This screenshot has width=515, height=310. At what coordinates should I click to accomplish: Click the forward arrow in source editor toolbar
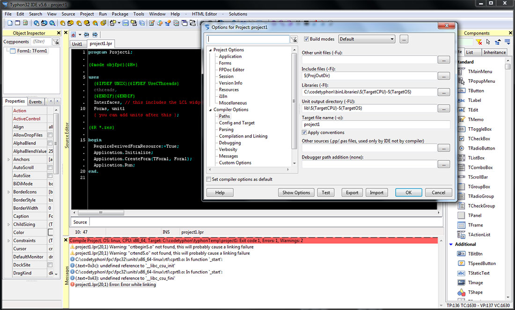point(95,35)
